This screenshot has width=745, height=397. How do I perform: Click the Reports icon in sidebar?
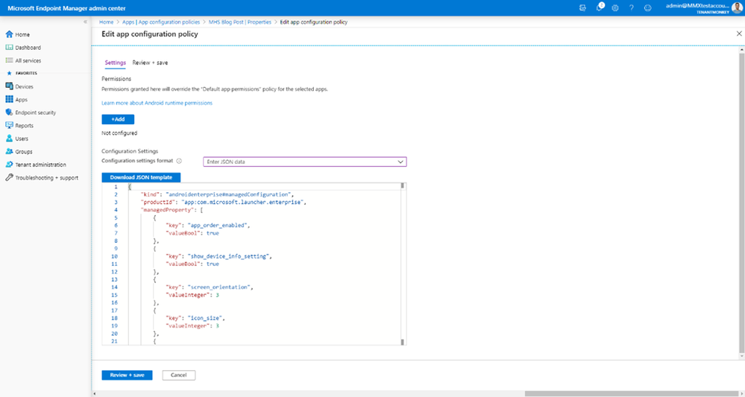8,126
